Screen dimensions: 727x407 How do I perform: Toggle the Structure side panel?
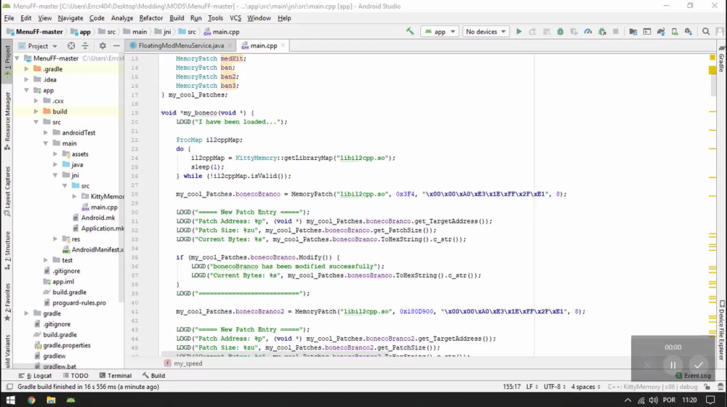[7, 250]
